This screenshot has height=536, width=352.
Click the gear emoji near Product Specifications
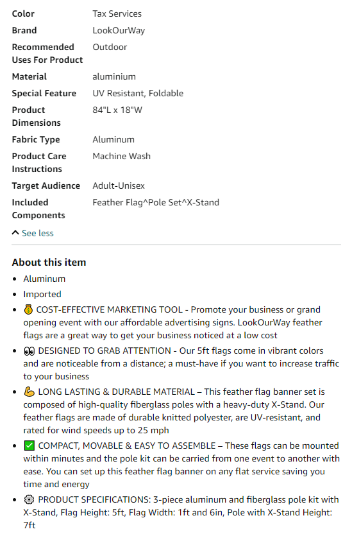[x=29, y=500]
